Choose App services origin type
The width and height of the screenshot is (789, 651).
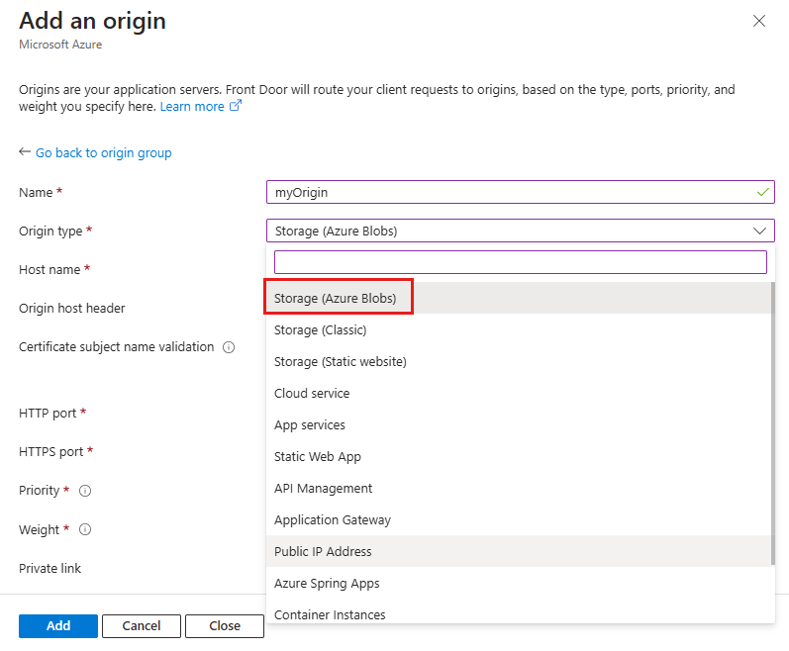(x=519, y=424)
